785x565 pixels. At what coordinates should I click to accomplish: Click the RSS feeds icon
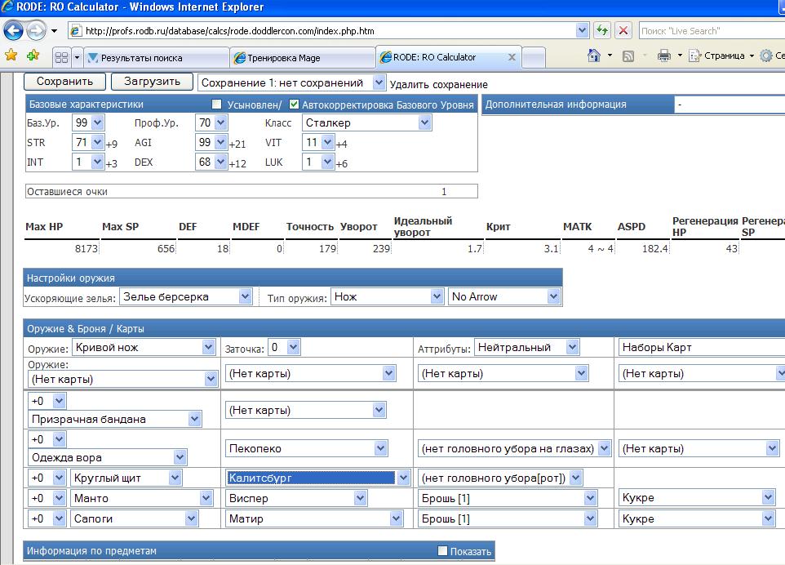[x=628, y=56]
